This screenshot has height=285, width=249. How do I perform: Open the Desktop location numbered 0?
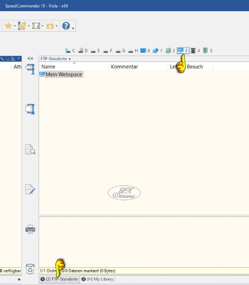point(145,51)
